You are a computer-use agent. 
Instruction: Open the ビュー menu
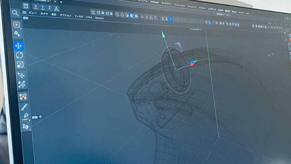point(33,13)
